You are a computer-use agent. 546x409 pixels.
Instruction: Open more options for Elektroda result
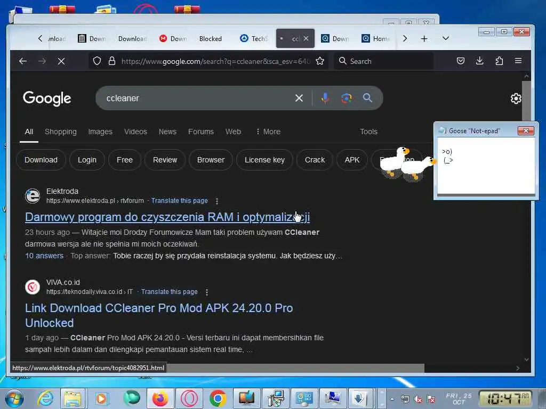pyautogui.click(x=216, y=201)
